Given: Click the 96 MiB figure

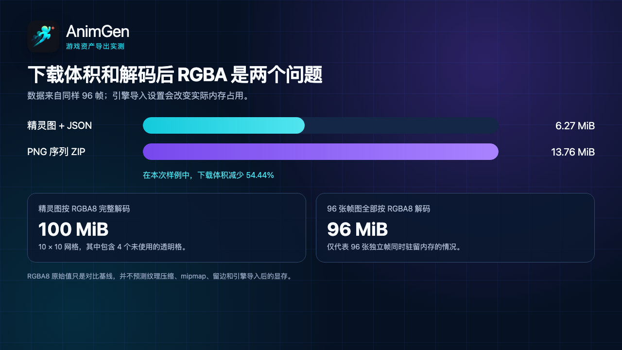Looking at the screenshot, I should tap(358, 229).
